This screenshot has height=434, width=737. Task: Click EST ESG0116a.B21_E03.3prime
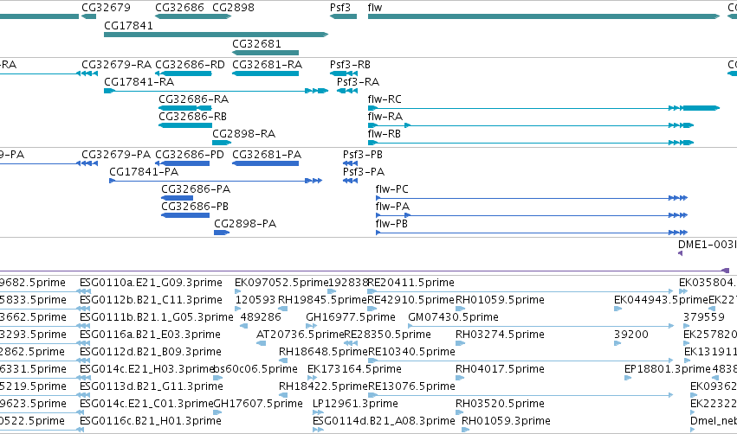pos(150,335)
